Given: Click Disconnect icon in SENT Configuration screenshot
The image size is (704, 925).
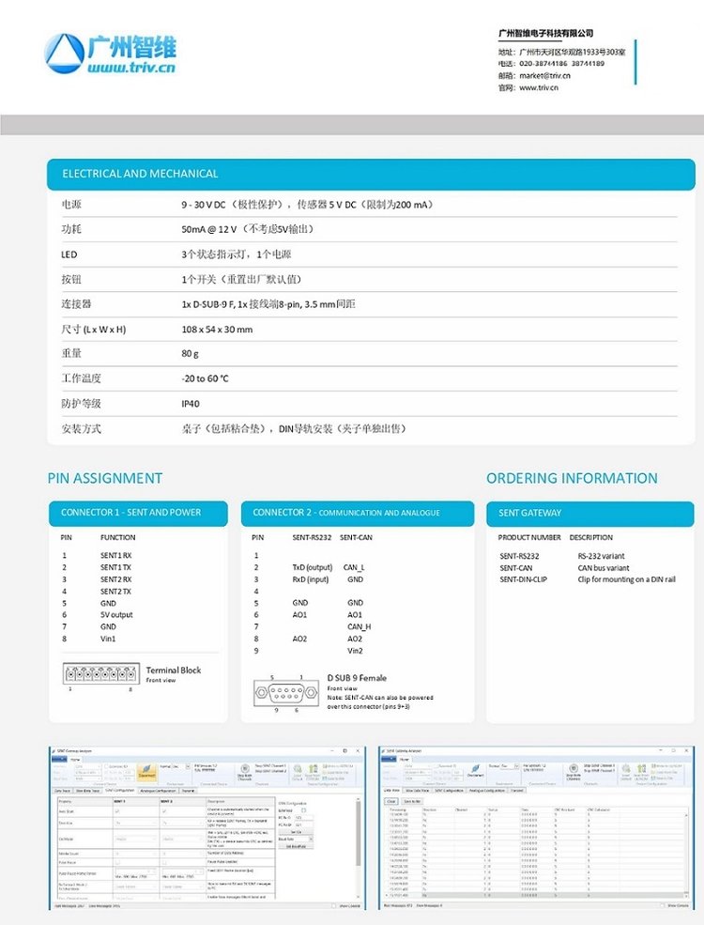Looking at the screenshot, I should click(146, 771).
